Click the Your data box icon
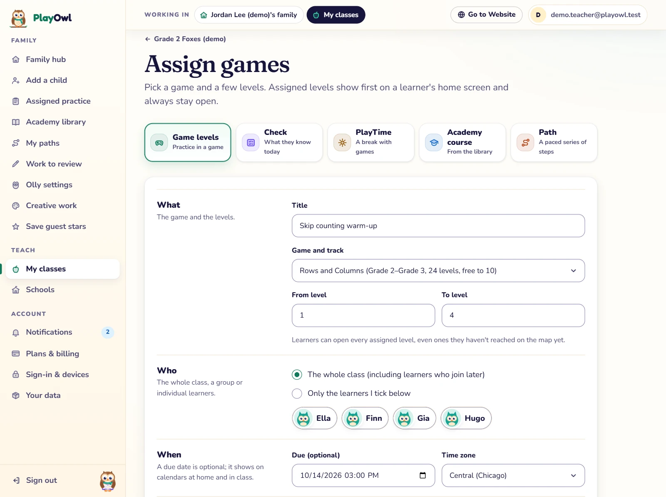666x497 pixels. coord(16,395)
